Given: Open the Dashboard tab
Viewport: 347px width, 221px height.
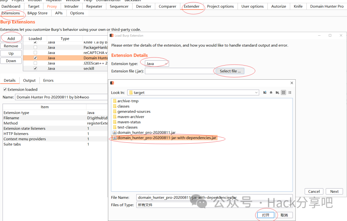Looking at the screenshot, I should pyautogui.click(x=11, y=6).
